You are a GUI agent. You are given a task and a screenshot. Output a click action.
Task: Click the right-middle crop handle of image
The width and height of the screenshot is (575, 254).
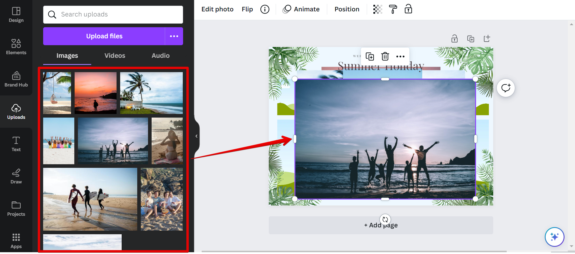coord(476,139)
